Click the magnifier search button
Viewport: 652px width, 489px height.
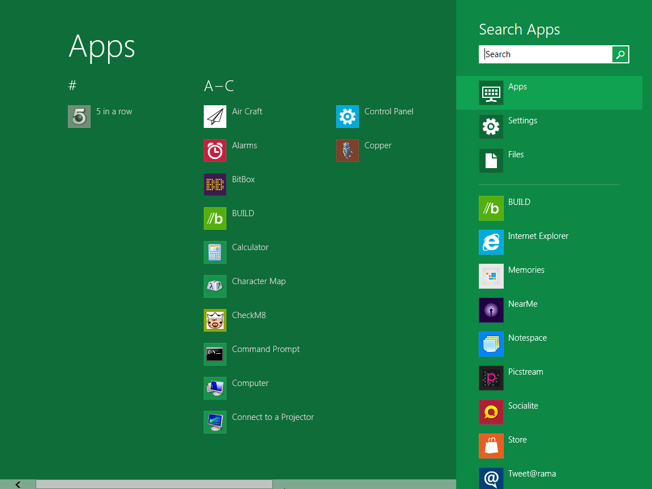(x=620, y=54)
